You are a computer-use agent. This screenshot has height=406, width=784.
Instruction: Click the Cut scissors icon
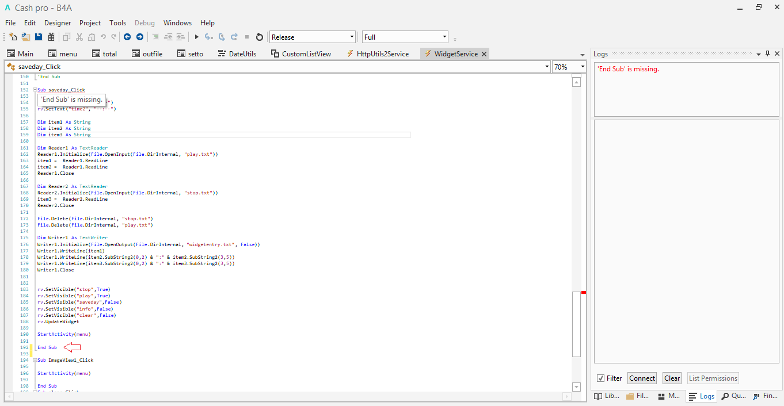(x=79, y=37)
